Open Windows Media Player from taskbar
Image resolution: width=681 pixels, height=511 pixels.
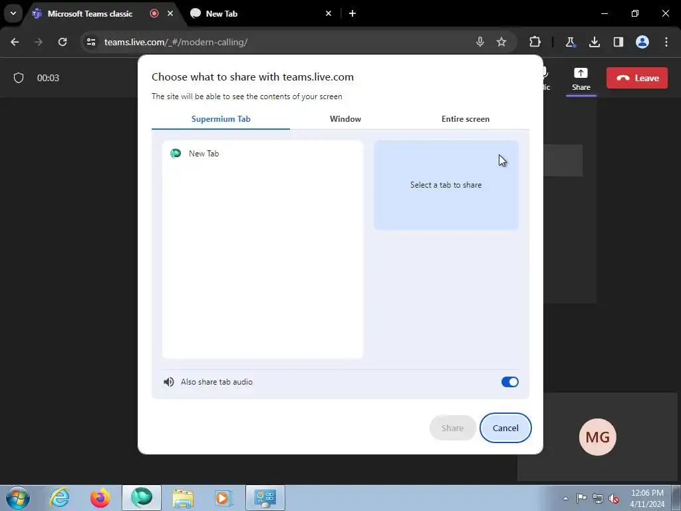(223, 498)
